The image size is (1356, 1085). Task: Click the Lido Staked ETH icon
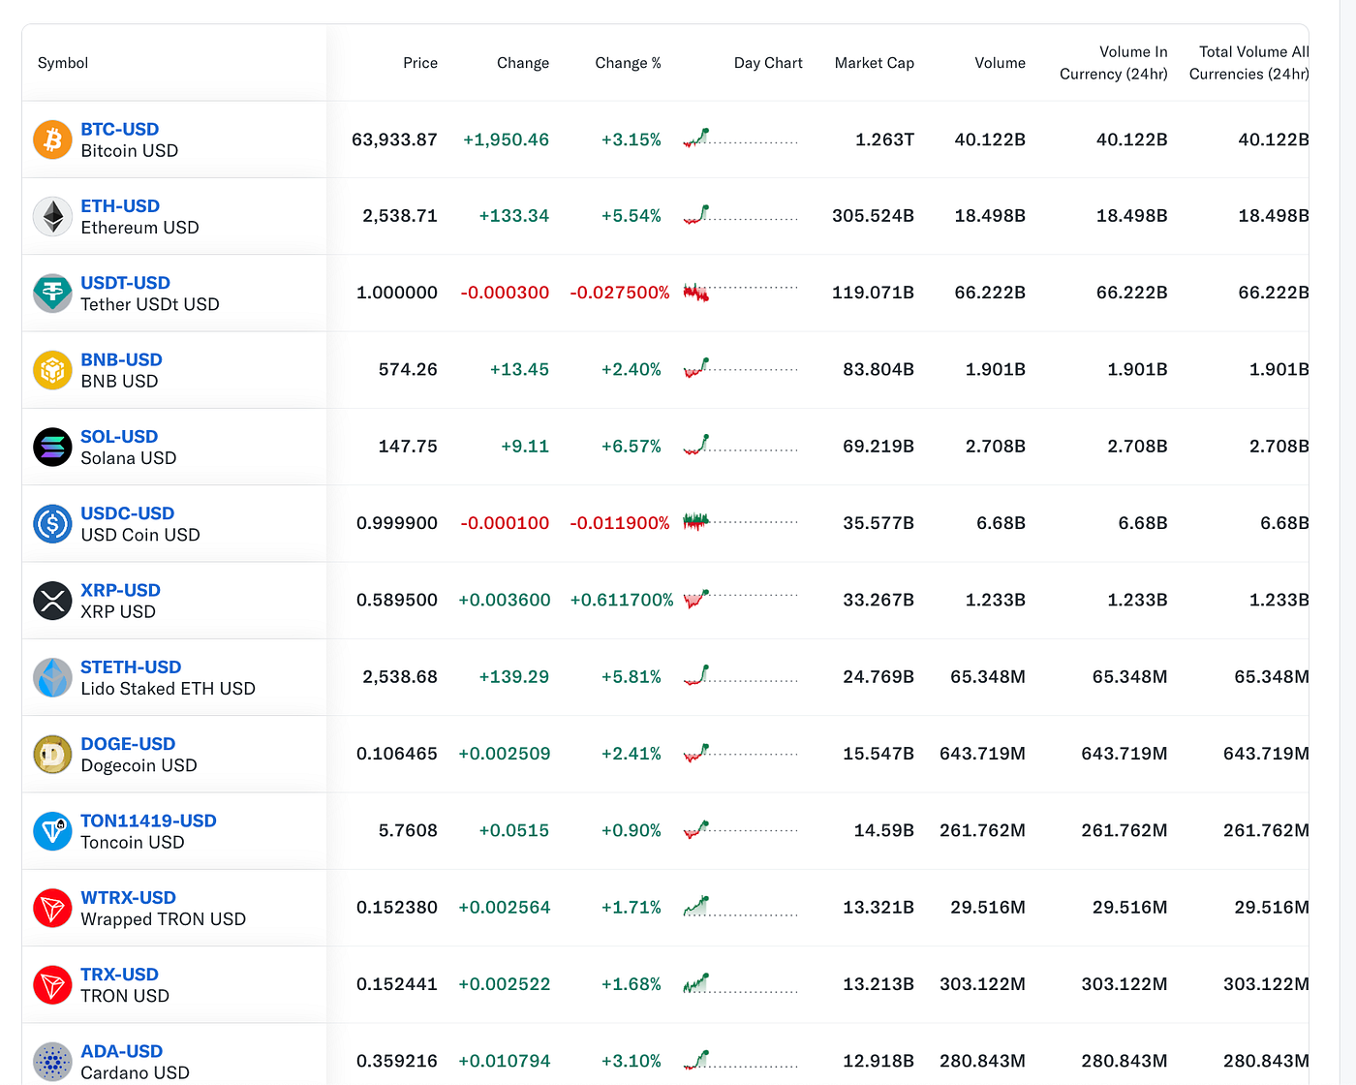52,677
